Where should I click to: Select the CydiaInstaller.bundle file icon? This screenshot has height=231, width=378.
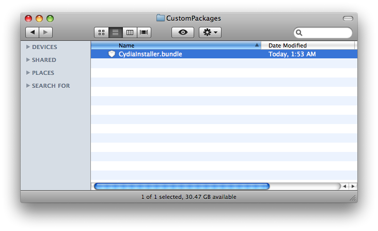pyautogui.click(x=112, y=54)
